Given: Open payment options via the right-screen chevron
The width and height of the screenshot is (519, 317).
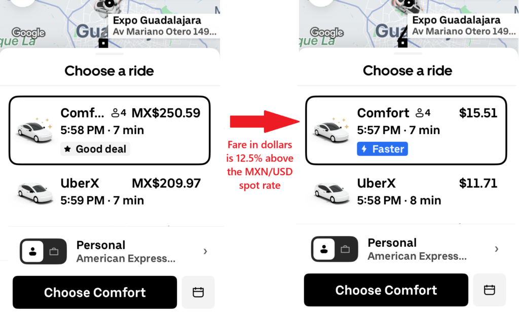Looking at the screenshot, I should coord(496,249).
